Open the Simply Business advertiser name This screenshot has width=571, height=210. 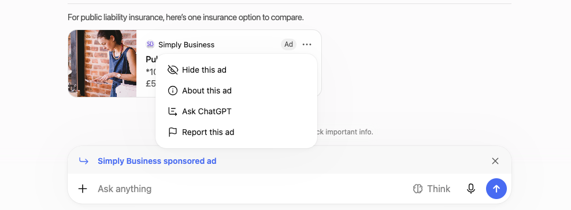pos(187,44)
